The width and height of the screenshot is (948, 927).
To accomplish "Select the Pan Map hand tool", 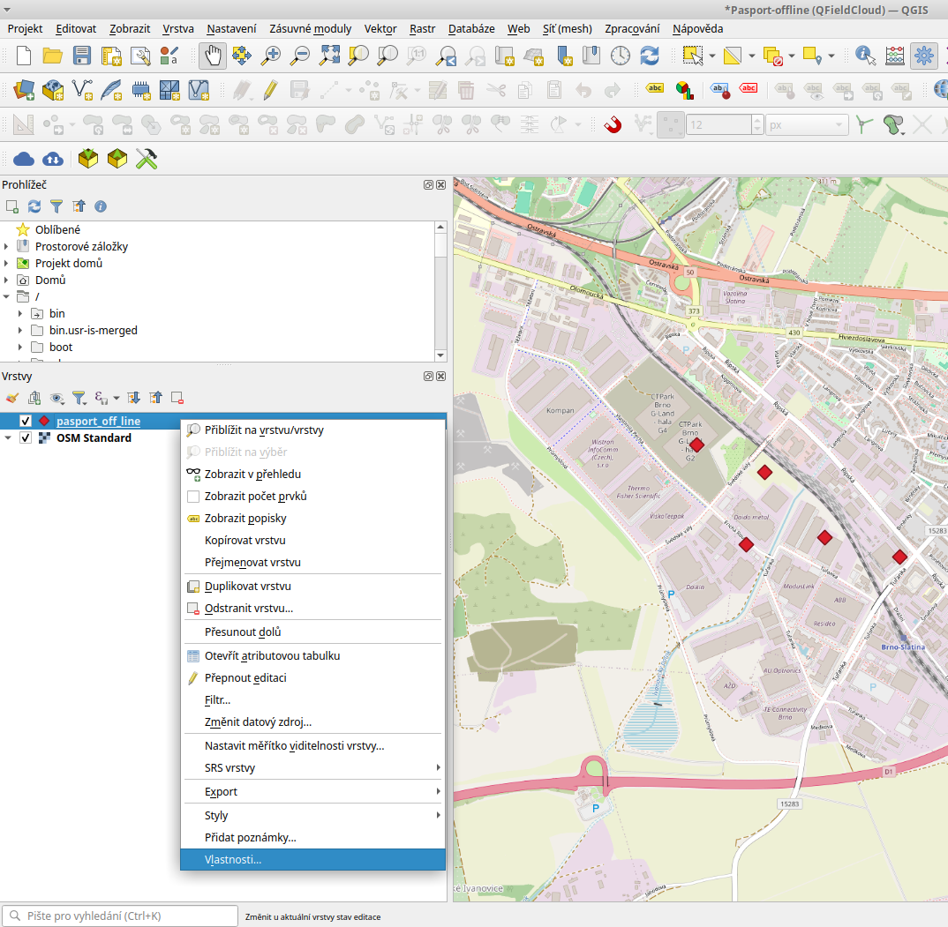I will coord(212,56).
